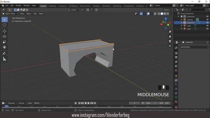Open the viewport Select menu

point(29,14)
